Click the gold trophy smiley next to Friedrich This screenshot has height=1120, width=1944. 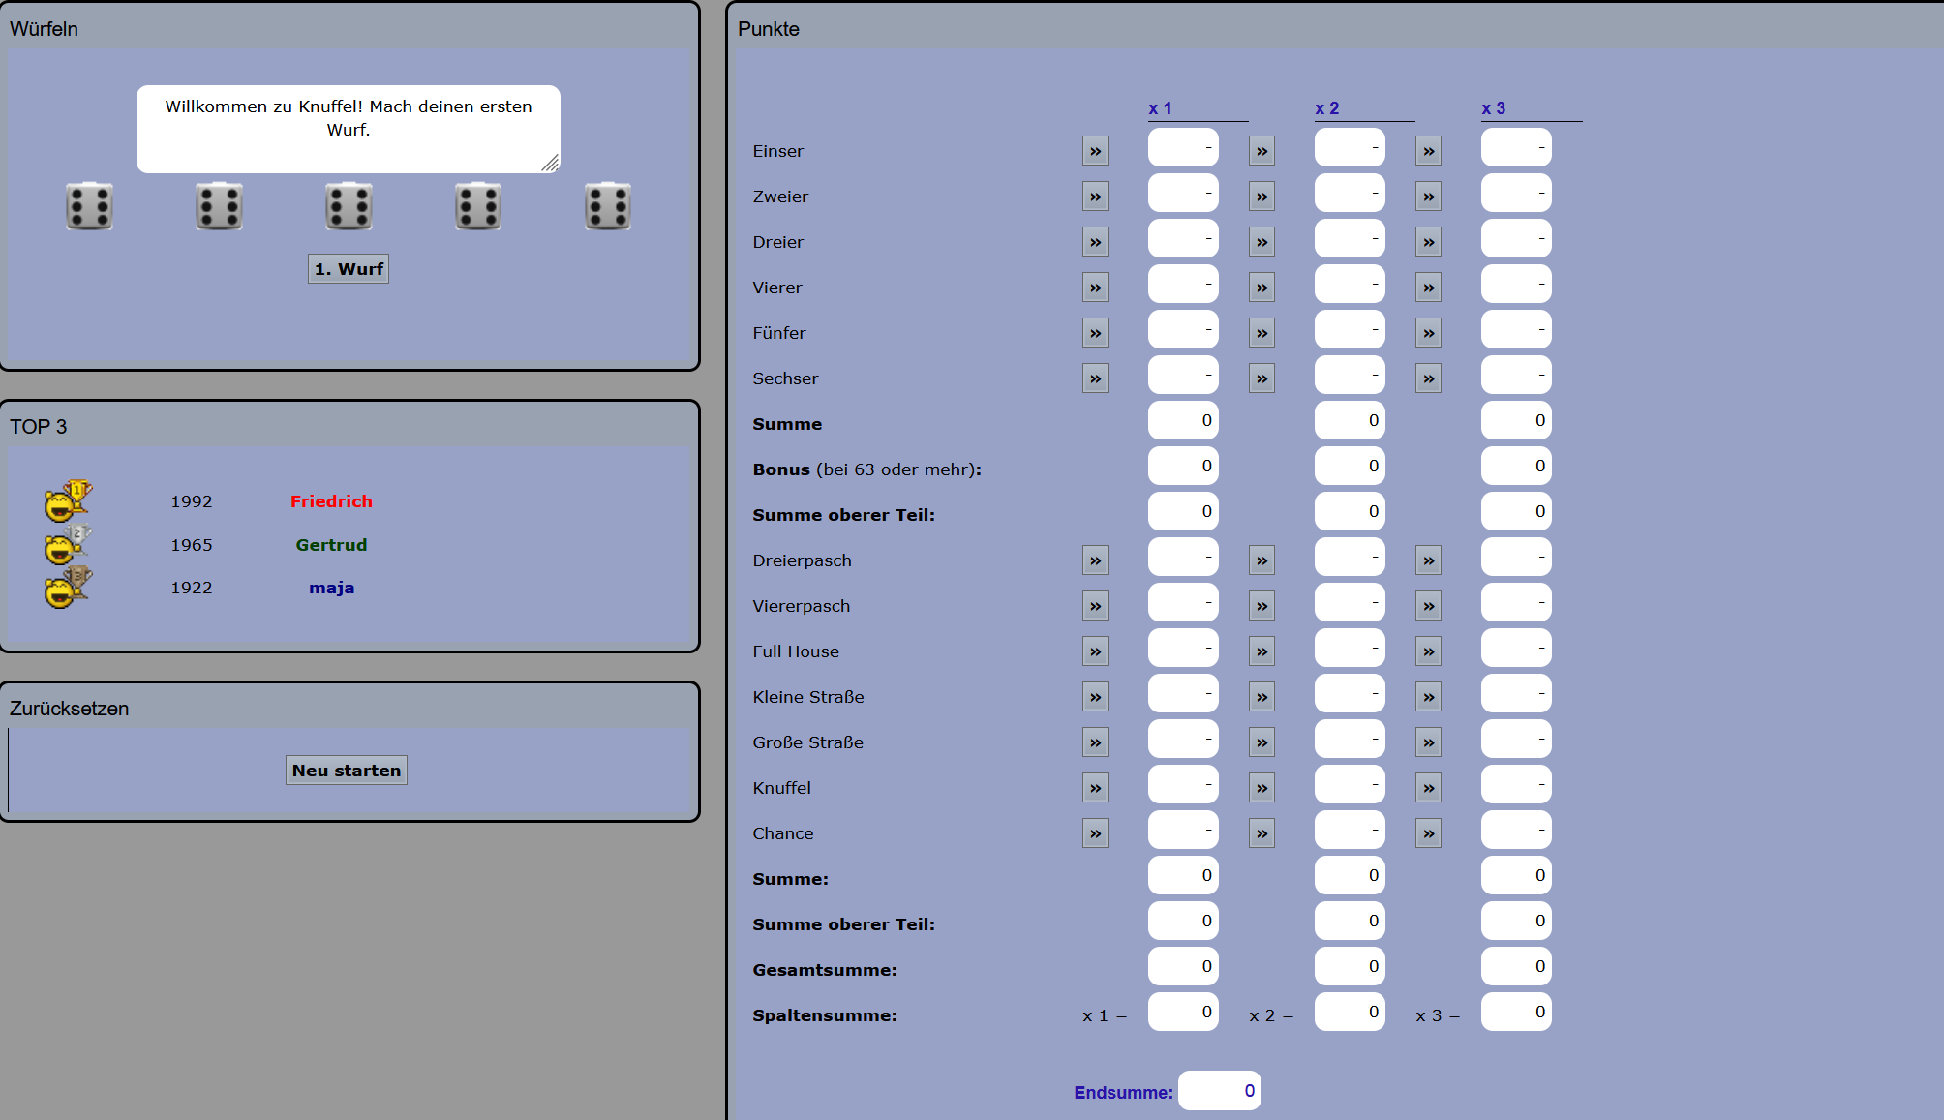(x=67, y=500)
